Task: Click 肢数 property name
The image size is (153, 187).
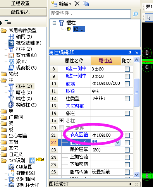Action: click(70, 91)
